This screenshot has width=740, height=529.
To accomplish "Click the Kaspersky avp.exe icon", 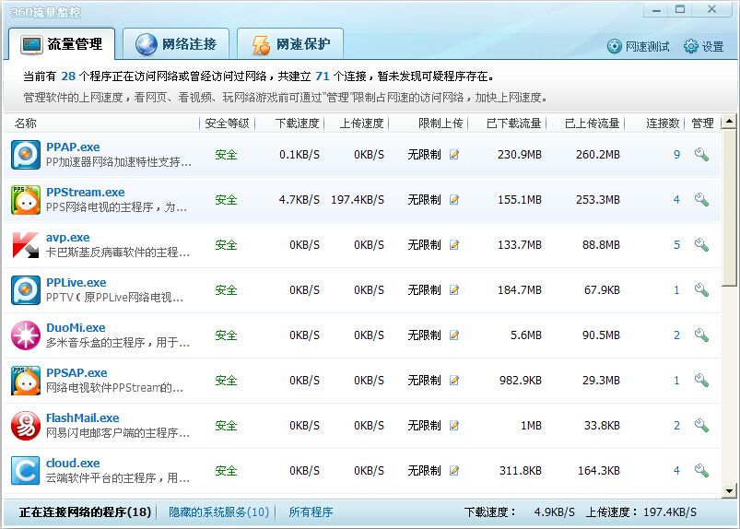I will point(26,245).
